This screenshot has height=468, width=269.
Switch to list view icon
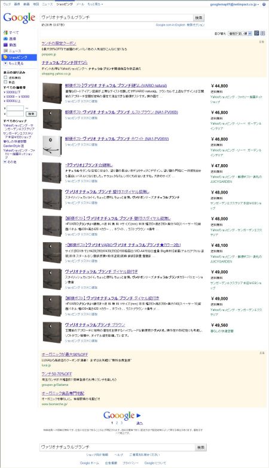(256, 34)
